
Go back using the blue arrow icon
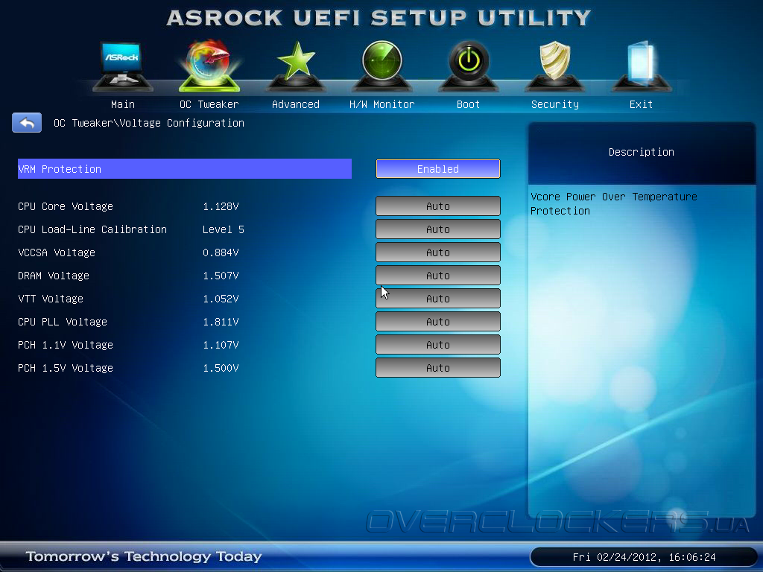click(27, 123)
